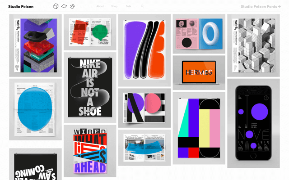Open the purple, black and orange brush poster
The image size is (289, 180).
[x=144, y=50]
